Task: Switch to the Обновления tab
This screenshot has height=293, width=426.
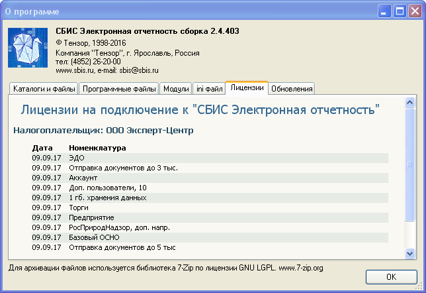Action: pyautogui.click(x=292, y=89)
